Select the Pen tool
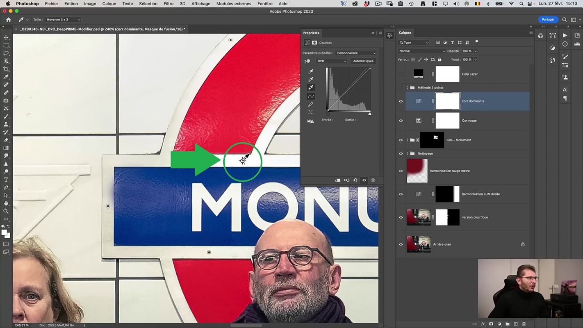The image size is (583, 328). point(6,187)
